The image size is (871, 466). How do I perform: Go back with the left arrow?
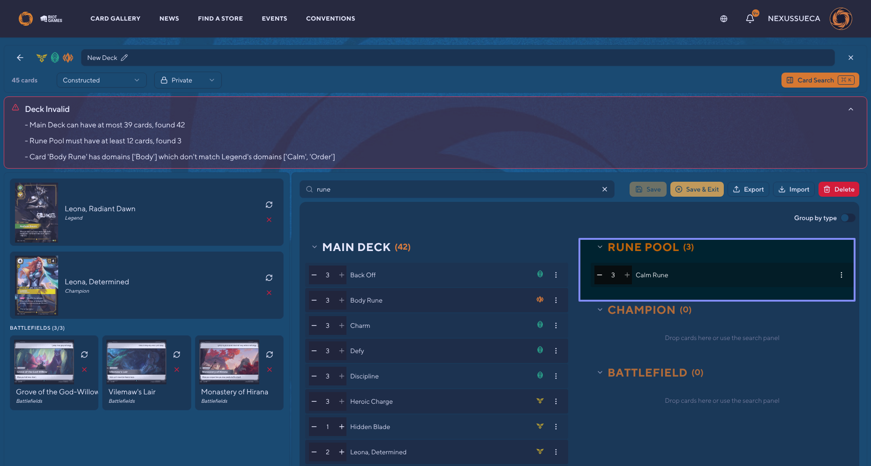pos(20,58)
